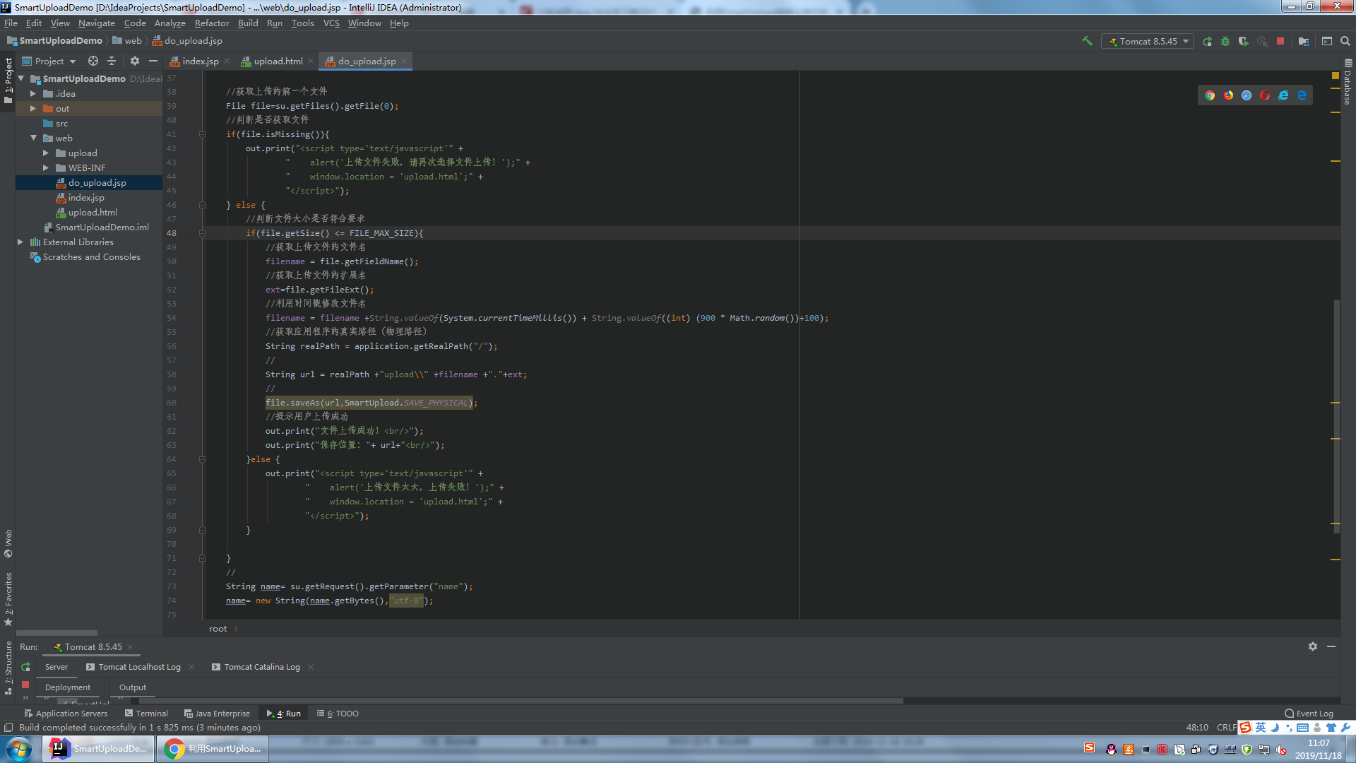Open Project Structure from the toolbar
Screen dimensions: 1356x763
[x=1304, y=41]
